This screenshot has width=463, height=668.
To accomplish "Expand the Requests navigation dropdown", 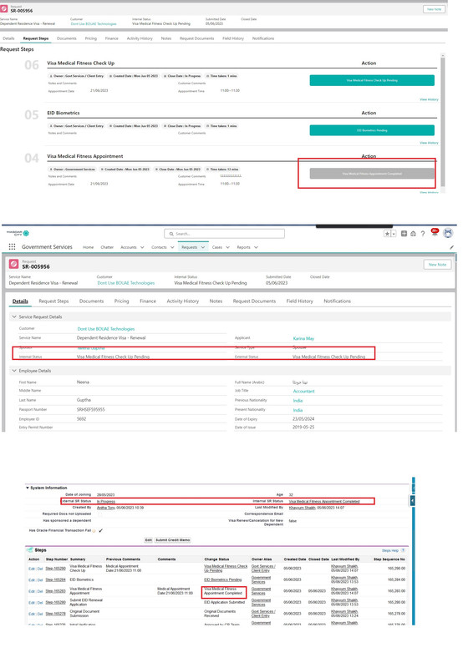I will tap(203, 247).
